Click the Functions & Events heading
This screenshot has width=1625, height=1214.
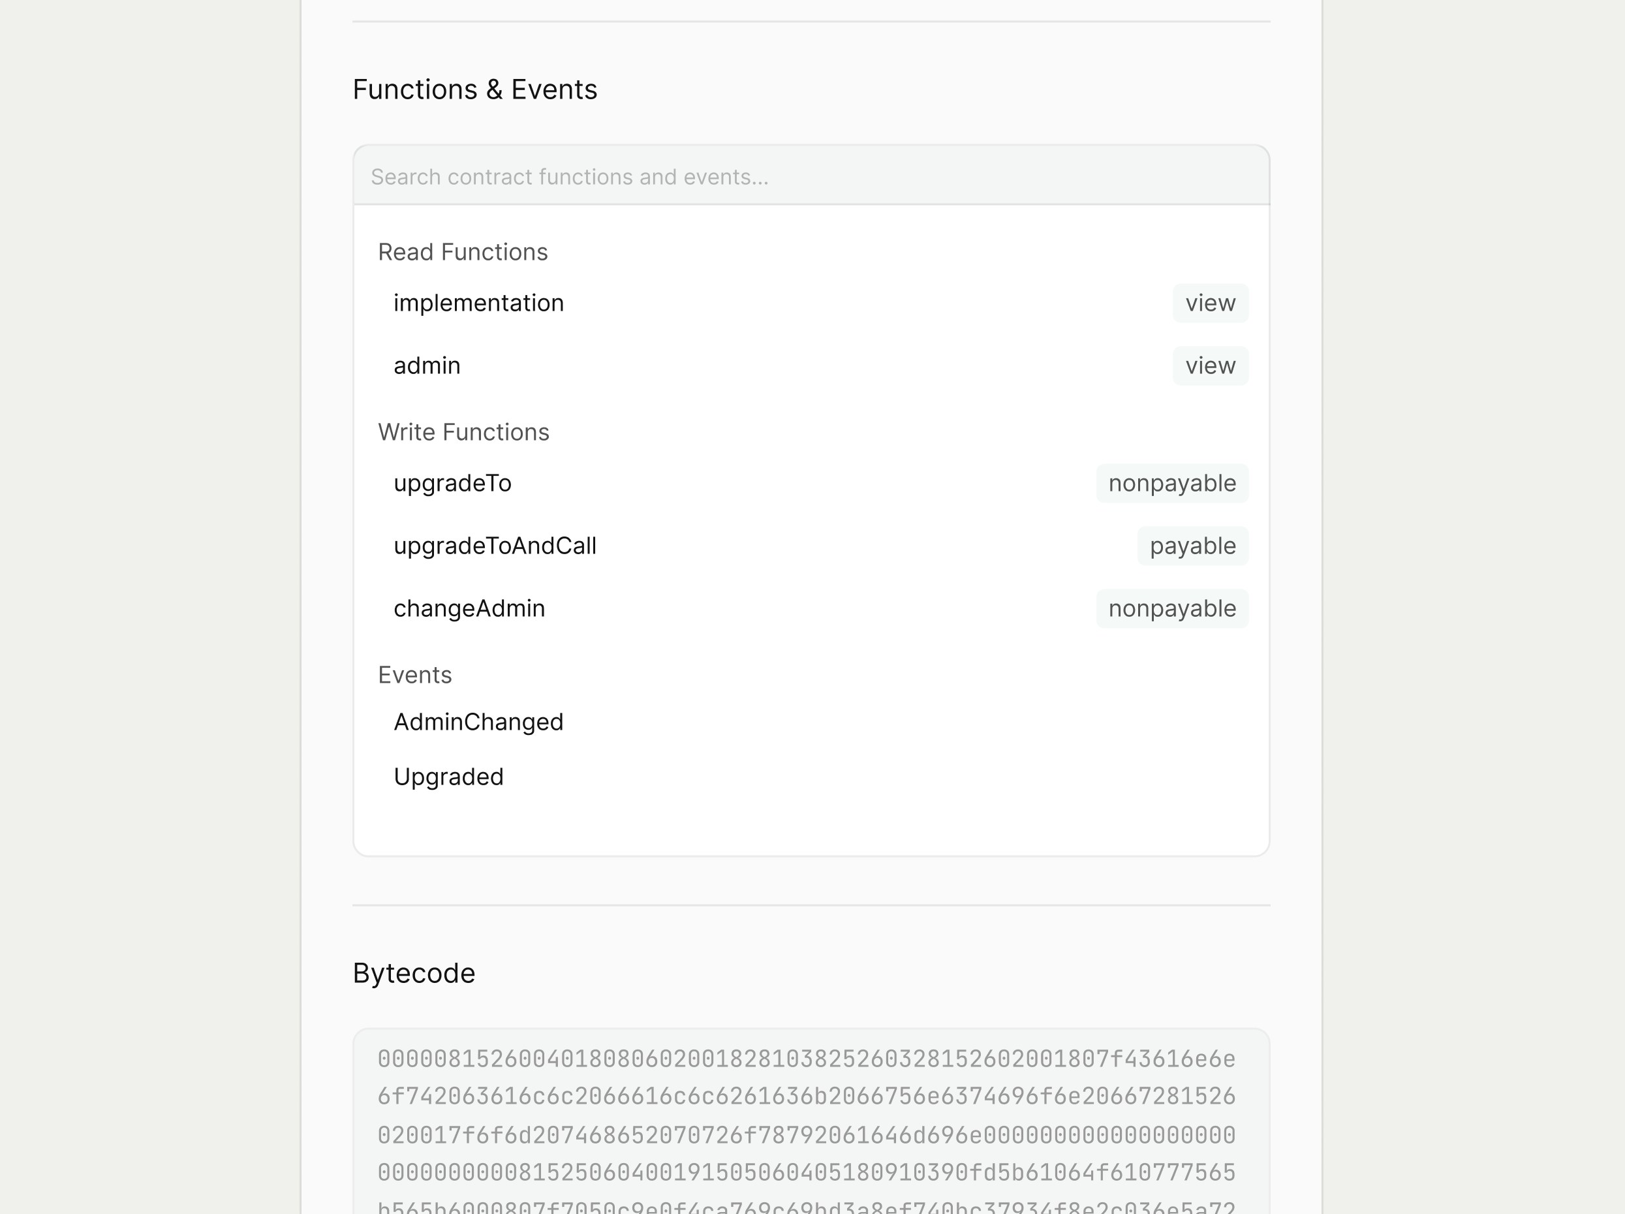pos(475,89)
